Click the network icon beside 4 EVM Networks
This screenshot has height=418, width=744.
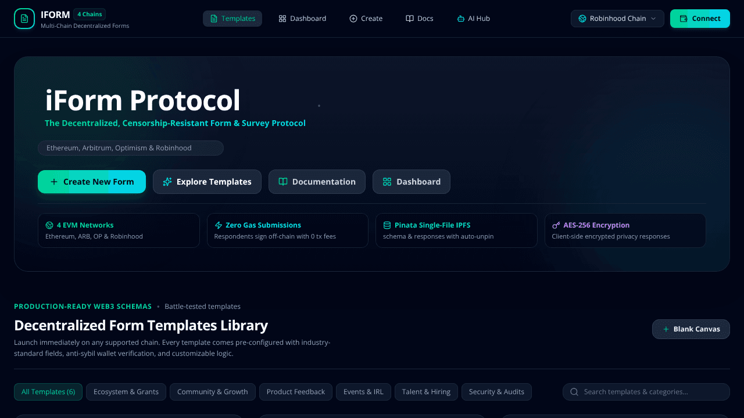click(49, 225)
